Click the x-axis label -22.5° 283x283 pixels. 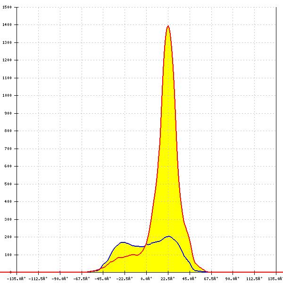pos(125,279)
